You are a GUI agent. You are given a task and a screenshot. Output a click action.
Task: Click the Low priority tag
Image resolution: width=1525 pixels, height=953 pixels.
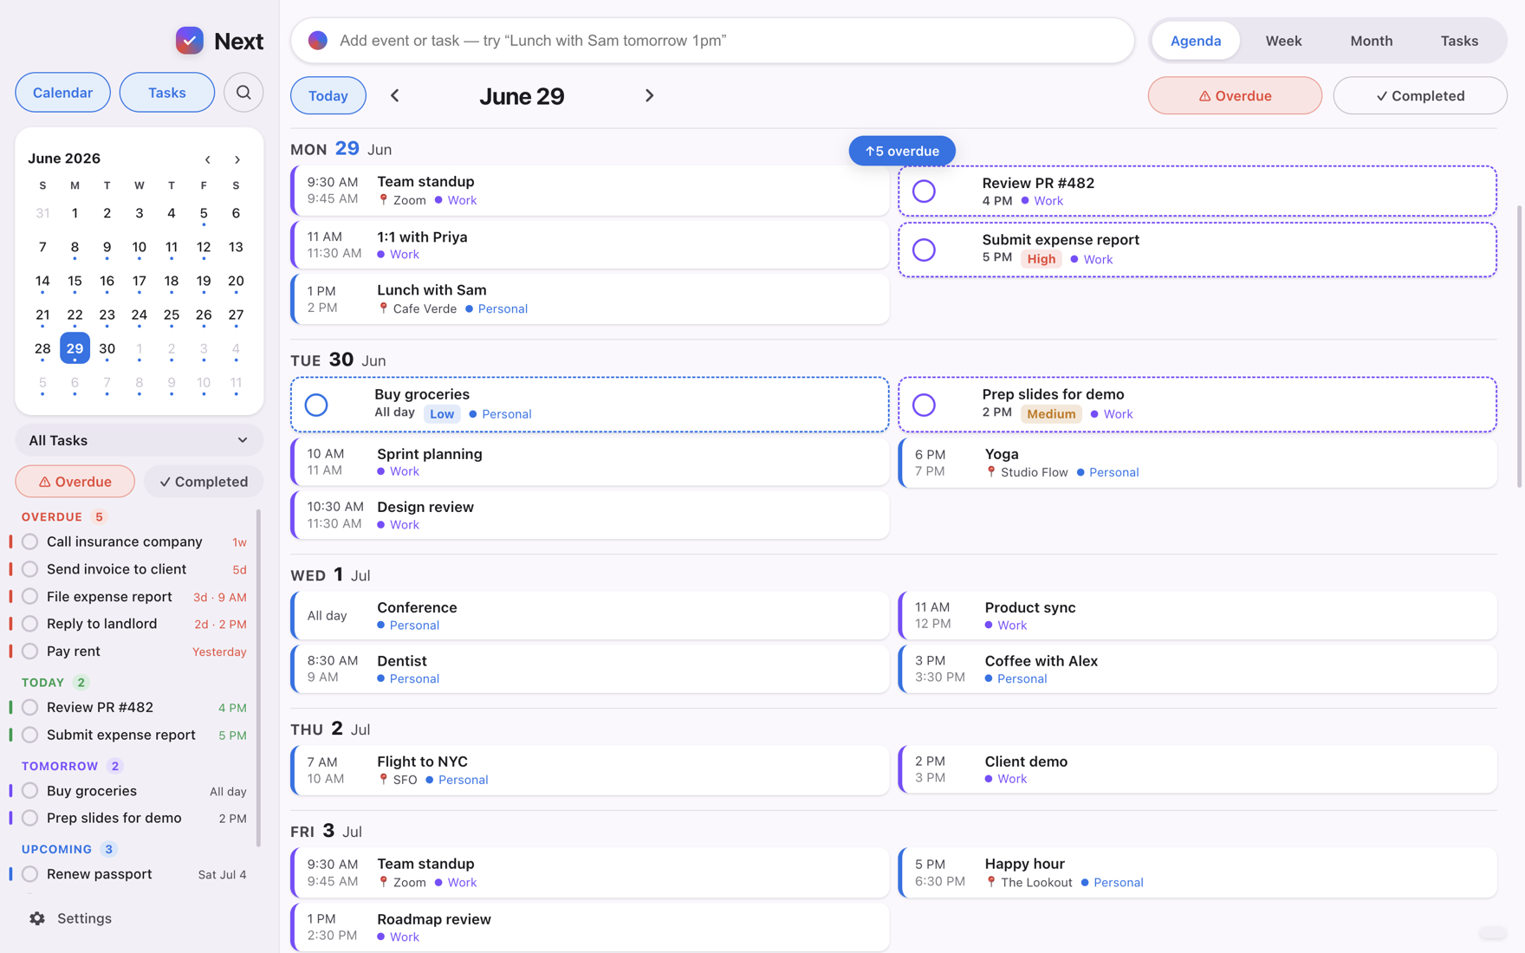(442, 414)
